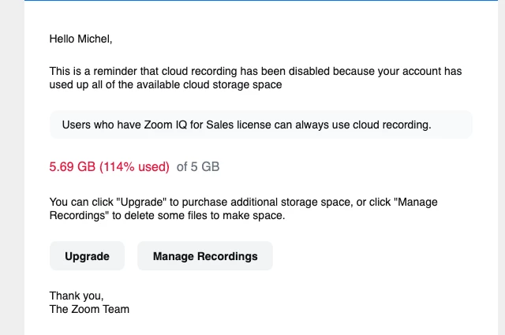The image size is (505, 335).
Task: Click the gray 'of 5 GB' text
Action: 198,166
